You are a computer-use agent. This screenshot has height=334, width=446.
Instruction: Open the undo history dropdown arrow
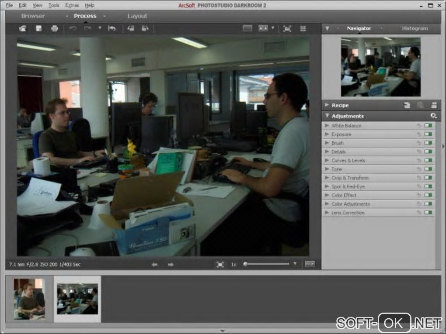(100, 28)
